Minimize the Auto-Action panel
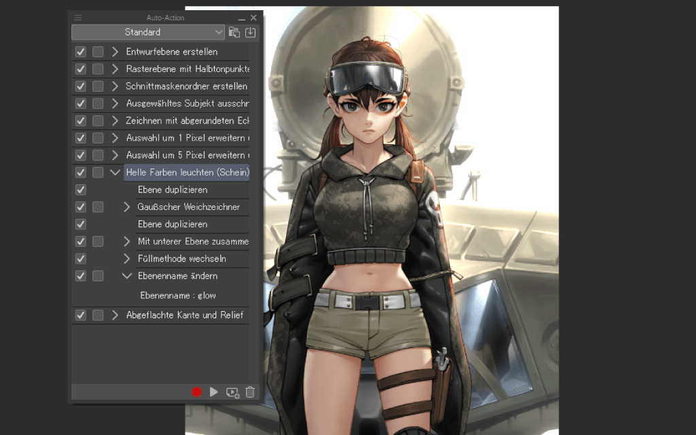Image resolution: width=696 pixels, height=435 pixels. click(x=241, y=18)
